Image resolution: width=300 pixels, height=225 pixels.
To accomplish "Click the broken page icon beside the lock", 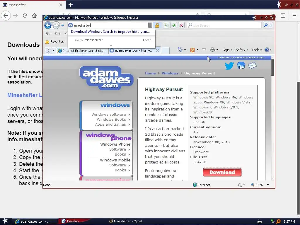I will (x=166, y=25).
